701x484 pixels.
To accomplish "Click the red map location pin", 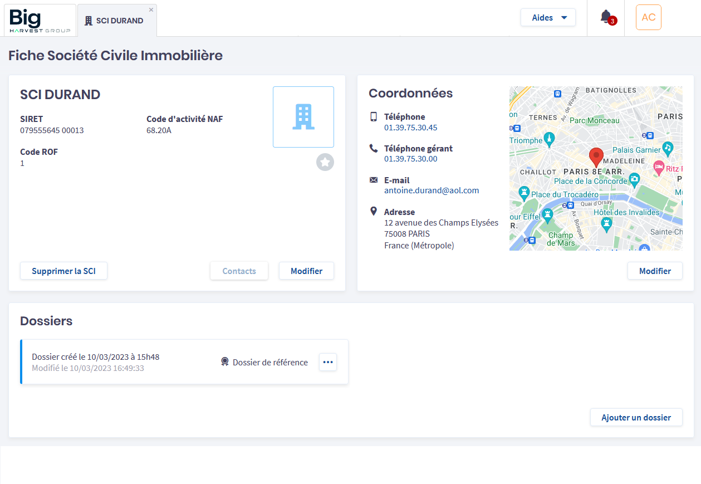I will pos(596,158).
